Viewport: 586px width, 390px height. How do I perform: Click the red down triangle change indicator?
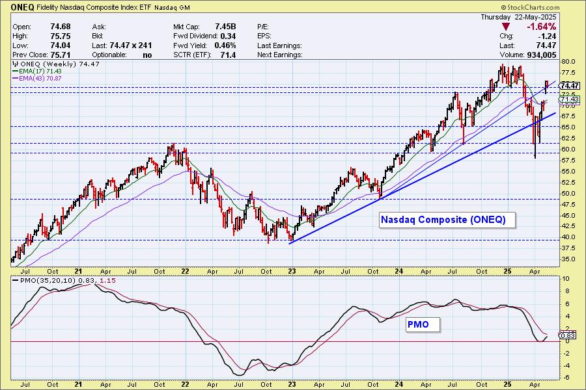(x=506, y=27)
